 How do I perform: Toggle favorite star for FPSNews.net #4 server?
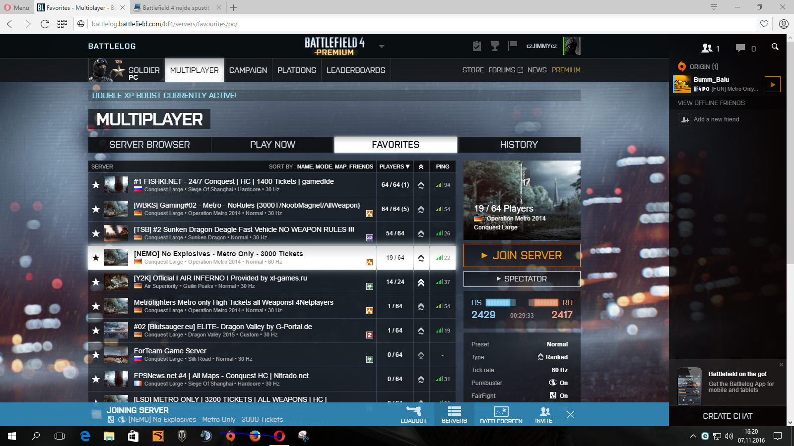96,379
